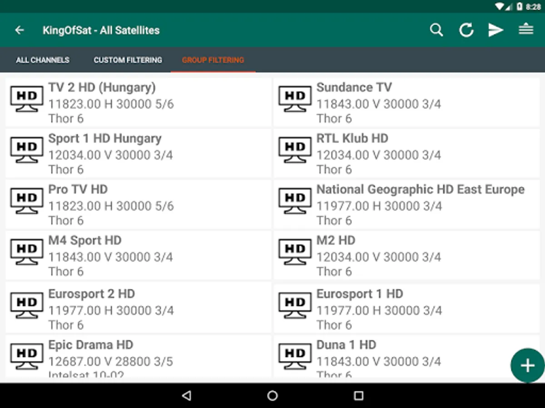Tap the back arrow in the toolbar
The width and height of the screenshot is (545, 408).
[x=19, y=30]
